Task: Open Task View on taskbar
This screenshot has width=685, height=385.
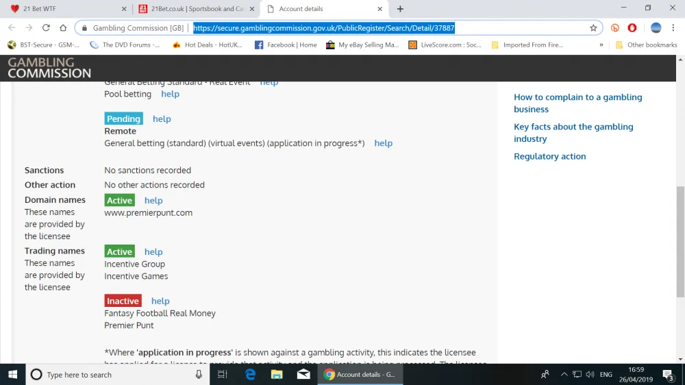Action: (x=223, y=375)
